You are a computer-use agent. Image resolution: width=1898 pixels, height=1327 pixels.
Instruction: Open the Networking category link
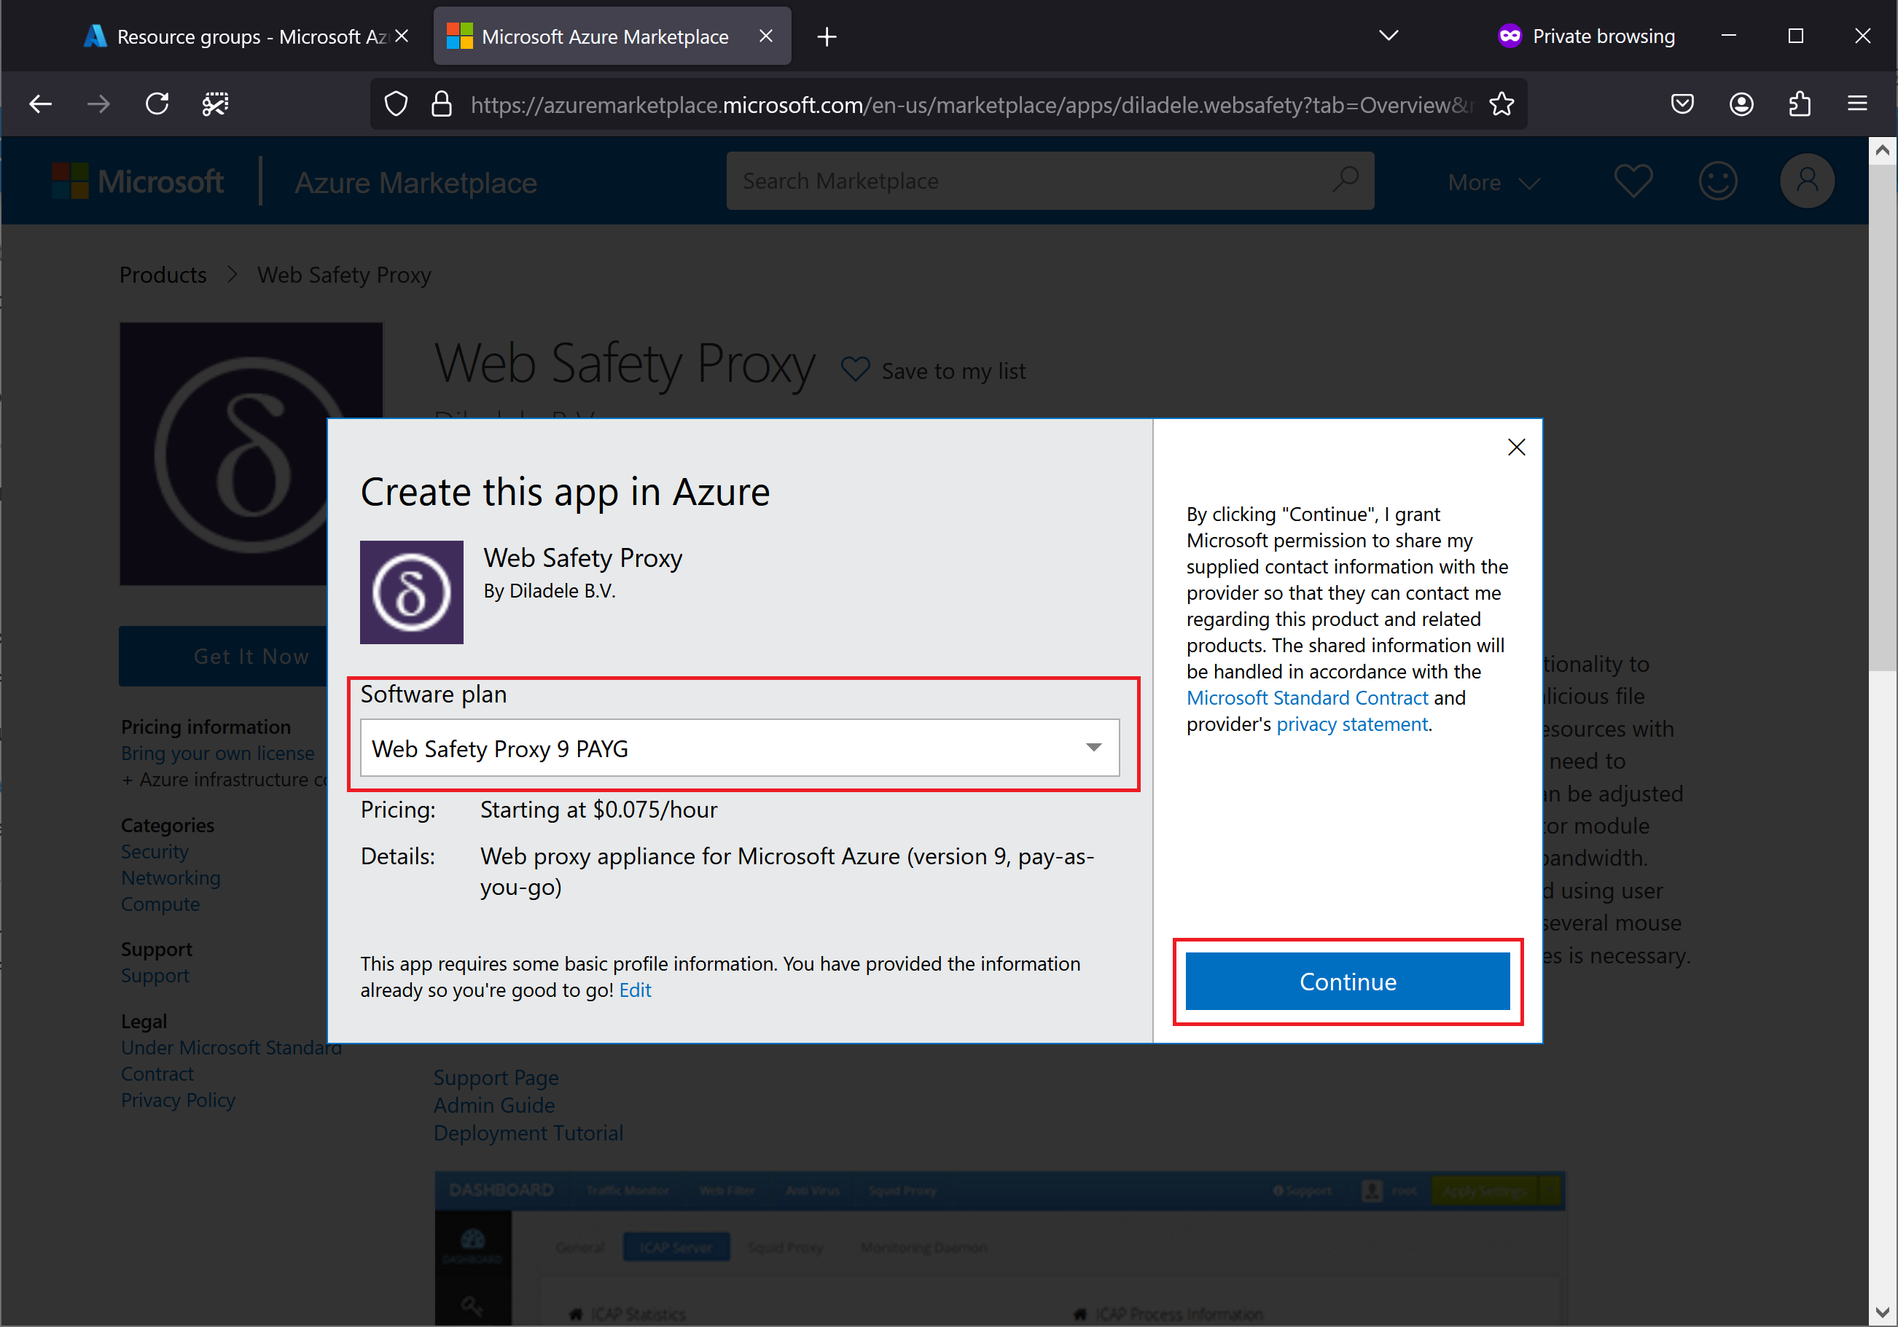click(171, 878)
